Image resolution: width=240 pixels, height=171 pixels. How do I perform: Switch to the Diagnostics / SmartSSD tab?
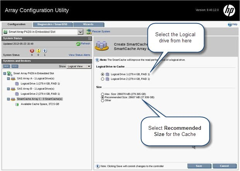(52, 24)
